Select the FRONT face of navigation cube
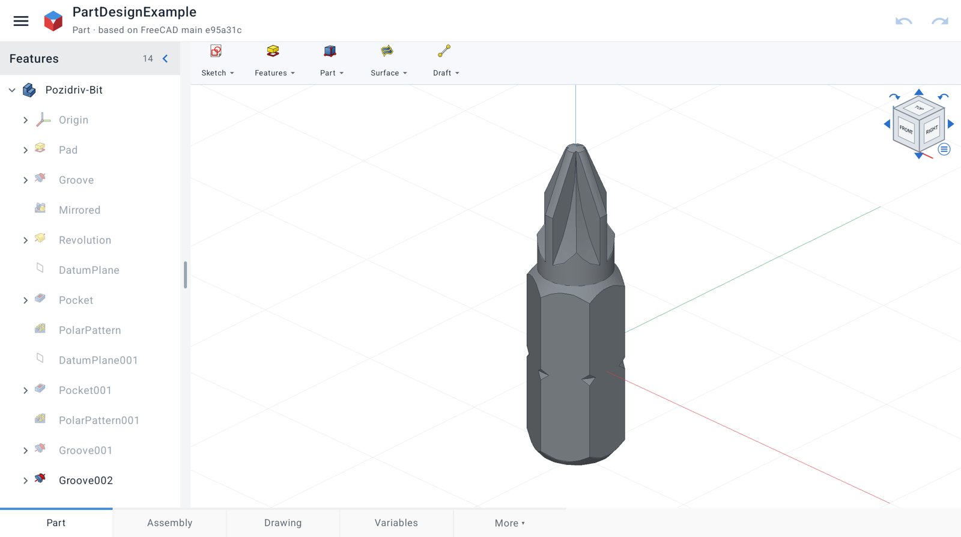The image size is (961, 537). (x=906, y=129)
